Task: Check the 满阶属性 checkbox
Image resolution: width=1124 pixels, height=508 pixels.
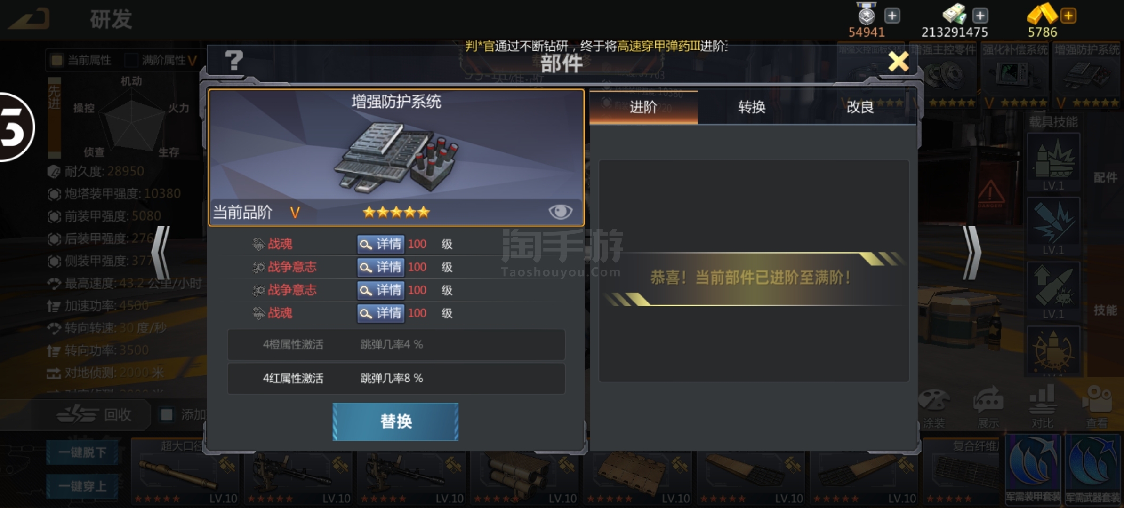Action: tap(131, 60)
